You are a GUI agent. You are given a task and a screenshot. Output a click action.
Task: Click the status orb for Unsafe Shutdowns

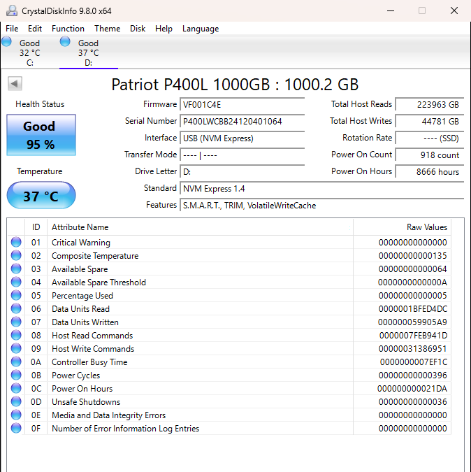16,401
